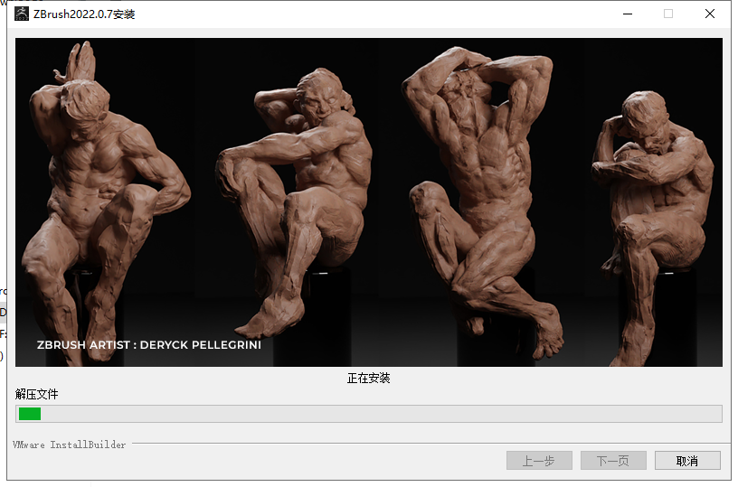Click the 解压文件 label above progress bar

click(37, 394)
